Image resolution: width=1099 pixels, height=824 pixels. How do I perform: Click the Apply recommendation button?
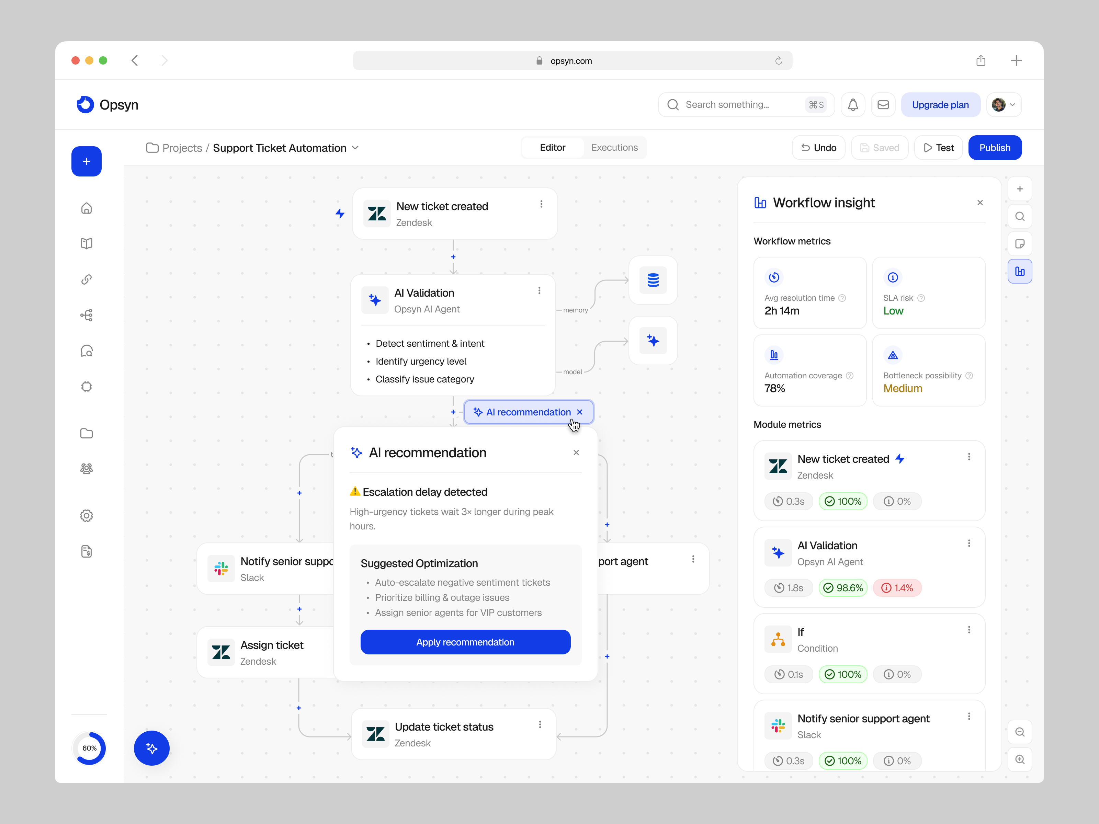(x=465, y=642)
